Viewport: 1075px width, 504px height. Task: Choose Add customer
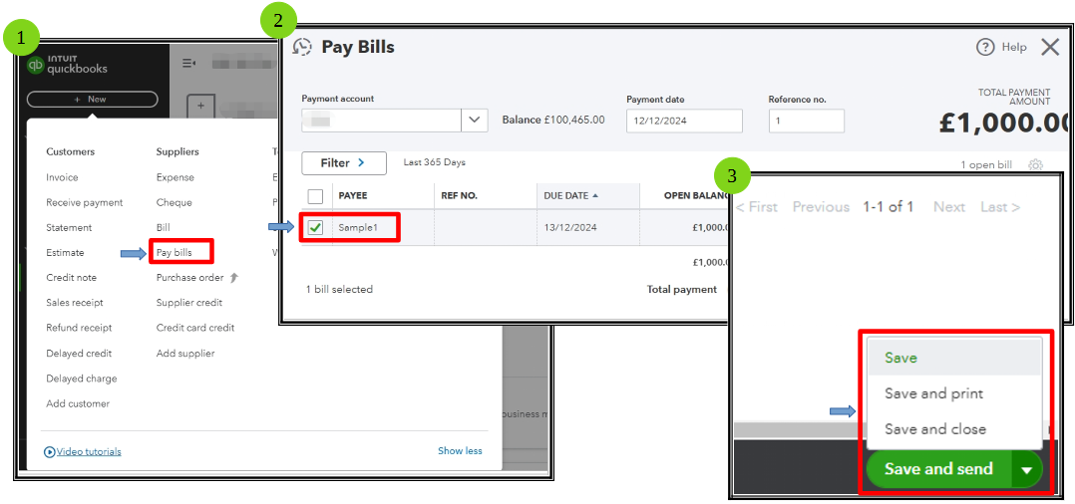[x=78, y=404]
